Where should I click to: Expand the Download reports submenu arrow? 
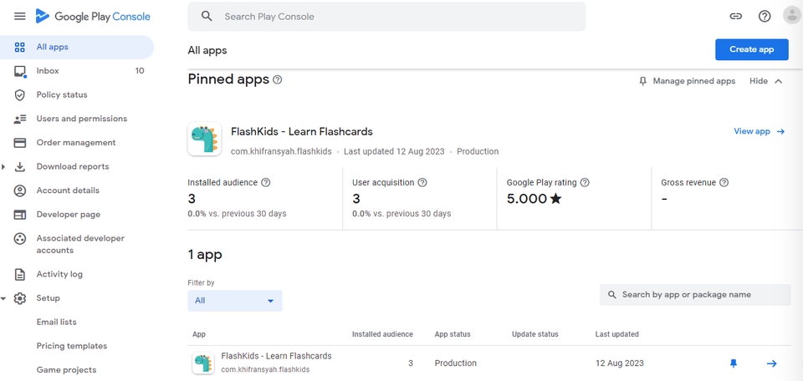point(3,167)
